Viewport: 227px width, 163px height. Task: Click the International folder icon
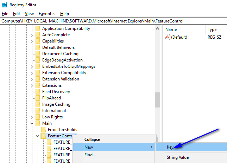pos(38,111)
